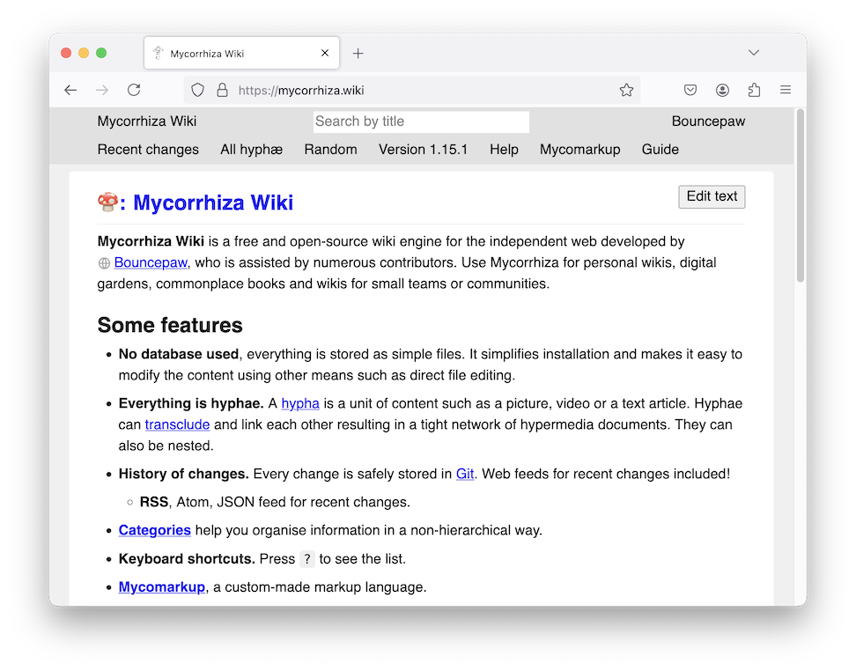Select the Mycorrhiza Wiki browser tab

tap(242, 53)
